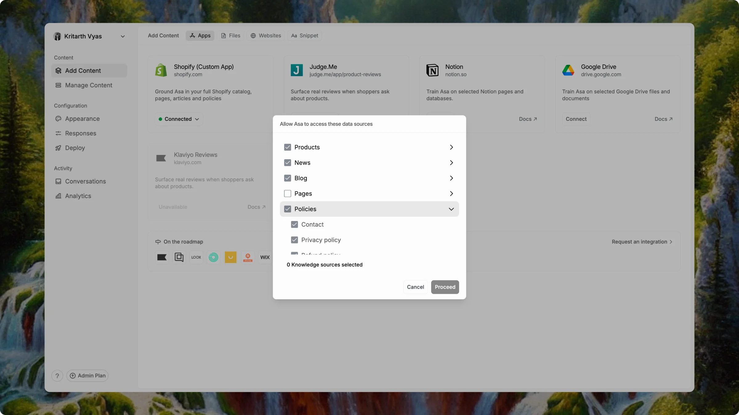Click the Proceed button
Screen dimensions: 739x415
(445, 287)
